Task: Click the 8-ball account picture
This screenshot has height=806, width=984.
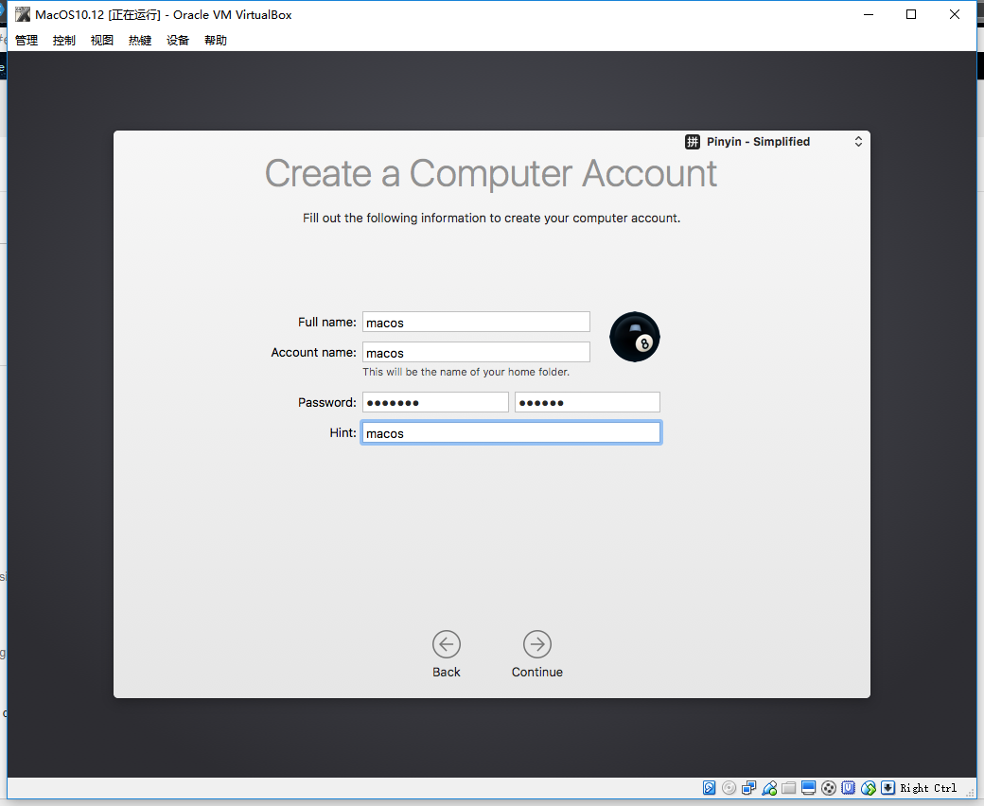Action: coord(635,337)
